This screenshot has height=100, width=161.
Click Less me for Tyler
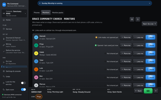pos(139,61)
